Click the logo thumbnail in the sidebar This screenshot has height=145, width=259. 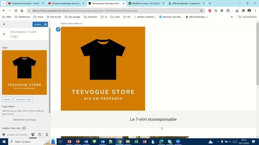click(x=24, y=72)
